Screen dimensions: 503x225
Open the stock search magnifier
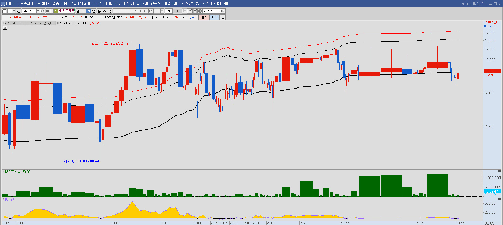coord(42,11)
